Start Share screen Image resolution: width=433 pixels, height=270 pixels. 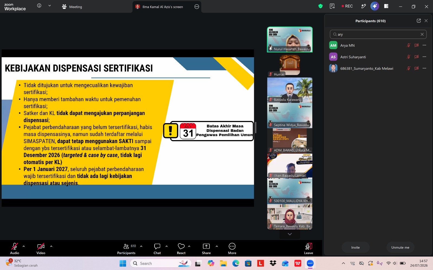tap(206, 248)
